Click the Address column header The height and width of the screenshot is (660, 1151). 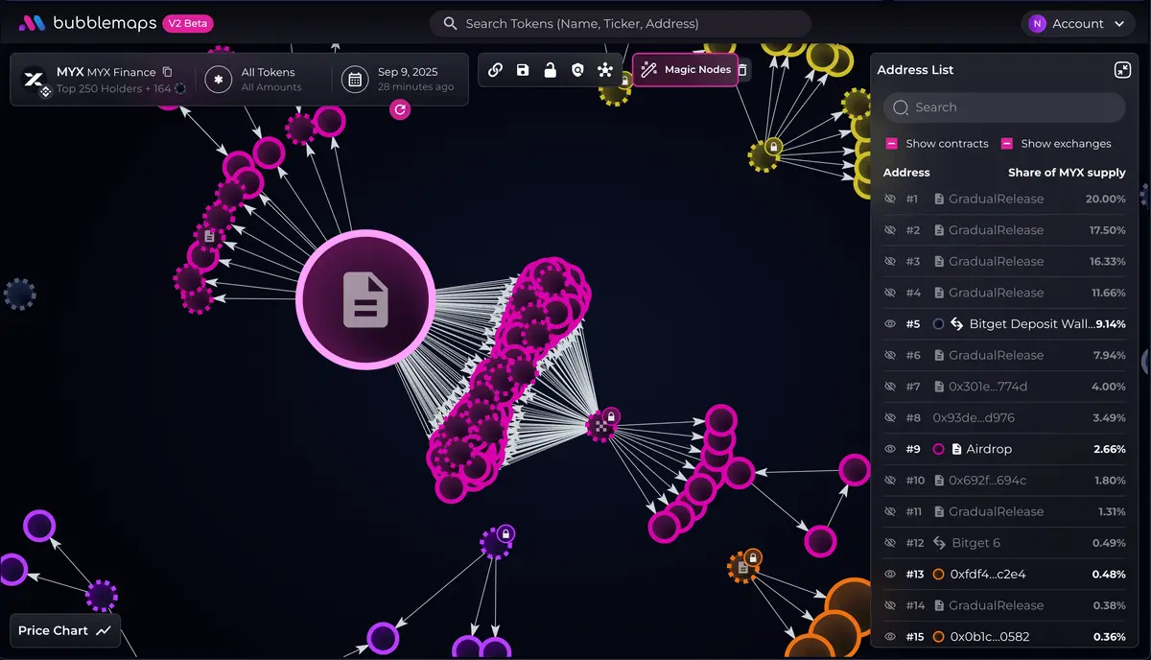(x=906, y=173)
